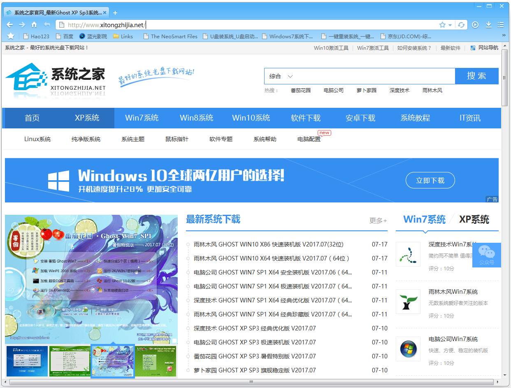The image size is (511, 388).
Task: Click the site search input field
Action: coord(375,76)
